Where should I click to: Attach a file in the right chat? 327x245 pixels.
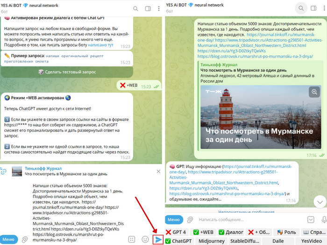[x=190, y=220]
